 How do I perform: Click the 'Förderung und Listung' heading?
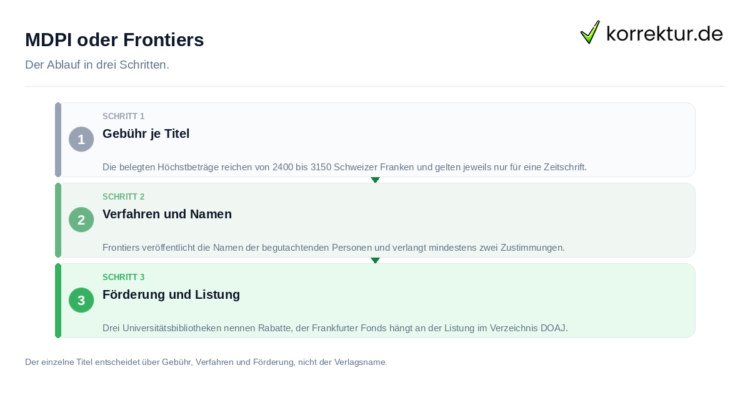click(x=171, y=294)
